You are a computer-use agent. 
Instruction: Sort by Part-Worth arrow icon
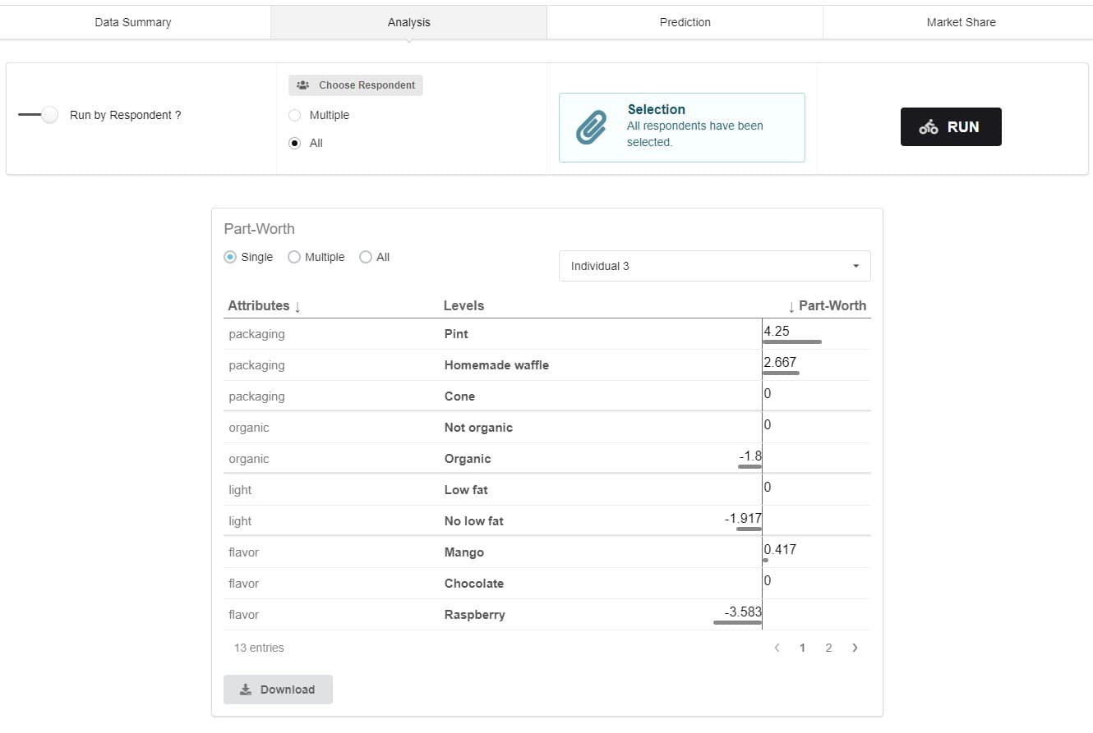791,306
